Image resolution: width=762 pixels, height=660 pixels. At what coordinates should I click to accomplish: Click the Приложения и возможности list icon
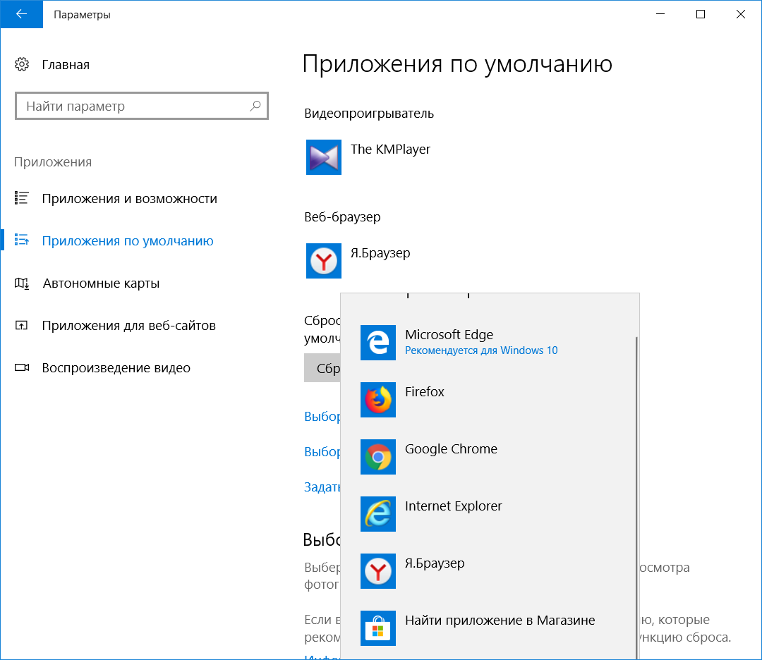[21, 198]
